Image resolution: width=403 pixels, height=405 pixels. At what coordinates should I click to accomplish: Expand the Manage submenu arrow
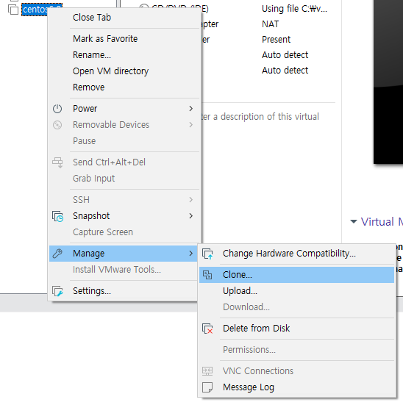pos(190,254)
